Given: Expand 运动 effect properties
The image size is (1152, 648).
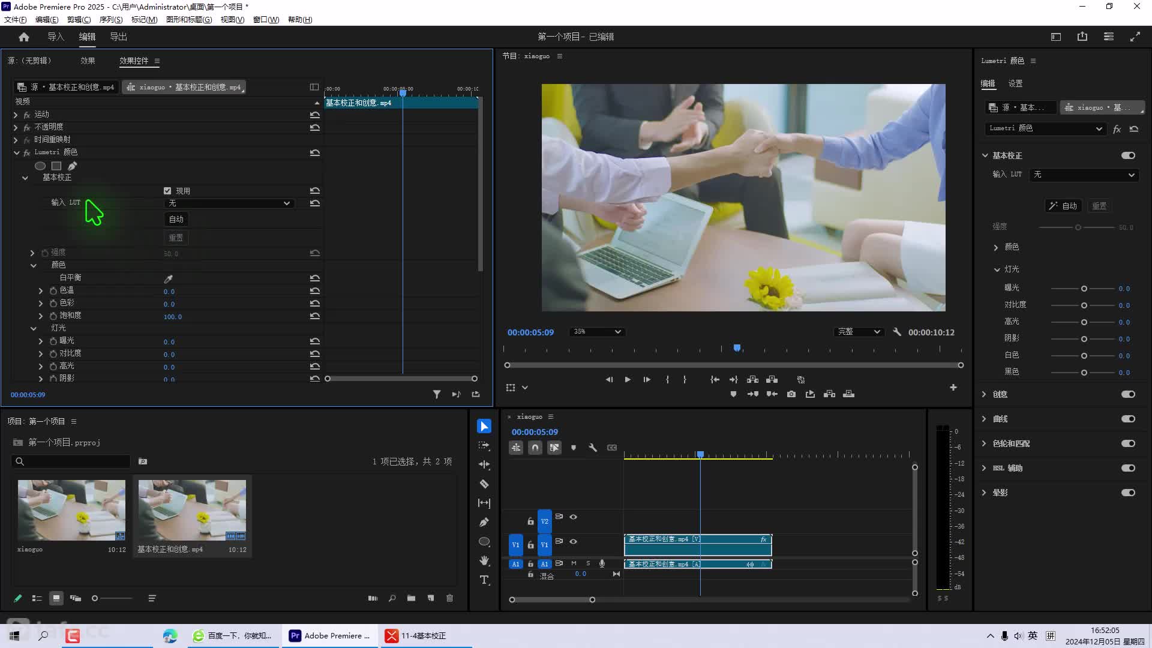Looking at the screenshot, I should point(16,115).
